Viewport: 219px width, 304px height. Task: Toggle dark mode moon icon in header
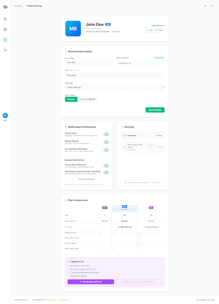click(x=205, y=6)
